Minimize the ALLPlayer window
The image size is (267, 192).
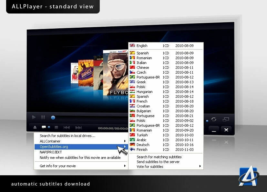point(214,130)
